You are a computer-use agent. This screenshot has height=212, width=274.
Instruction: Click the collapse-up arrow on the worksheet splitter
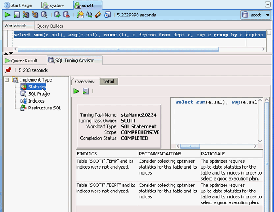(x=6, y=53)
